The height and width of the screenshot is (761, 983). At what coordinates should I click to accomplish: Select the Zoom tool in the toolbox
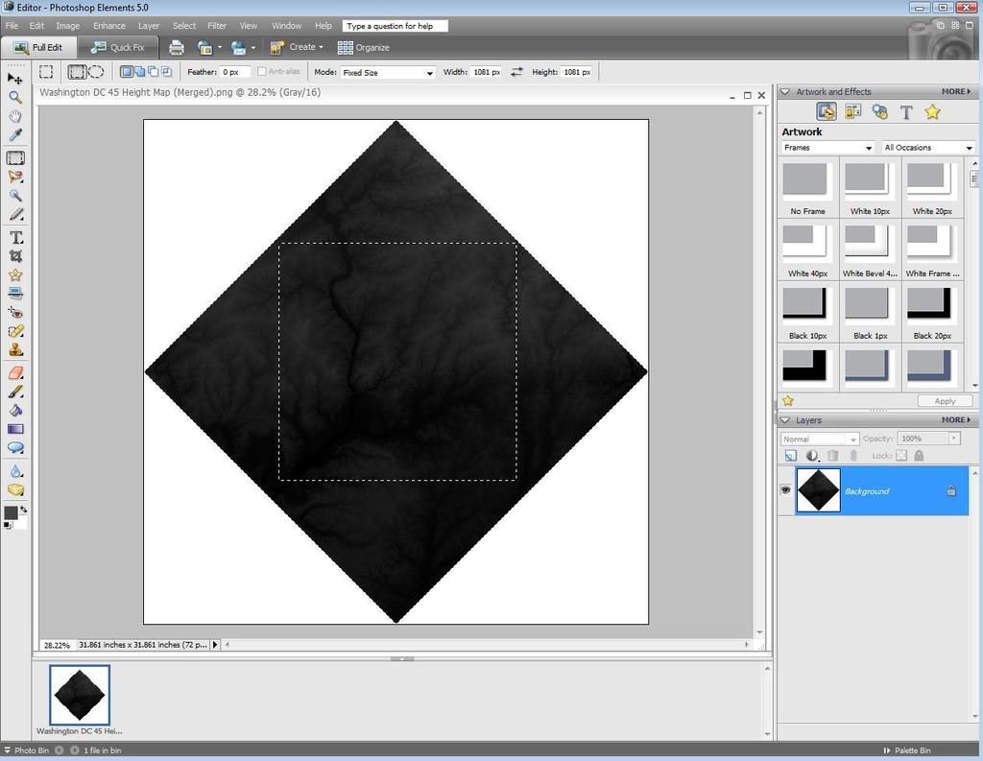coord(15,97)
